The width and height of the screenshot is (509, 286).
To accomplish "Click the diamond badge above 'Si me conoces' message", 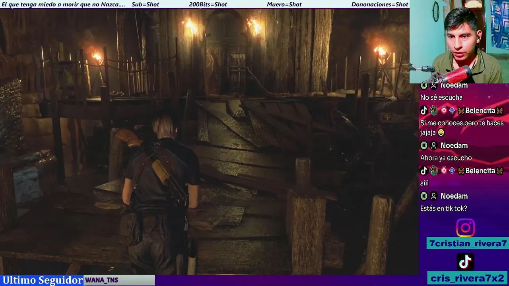I will click(x=452, y=110).
